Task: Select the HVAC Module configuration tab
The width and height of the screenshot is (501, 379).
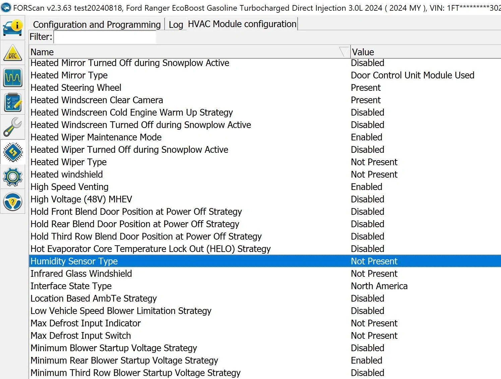Action: pos(242,24)
